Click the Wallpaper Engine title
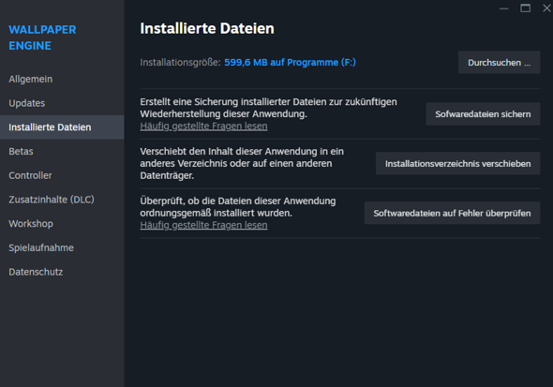The height and width of the screenshot is (387, 553). [42, 37]
